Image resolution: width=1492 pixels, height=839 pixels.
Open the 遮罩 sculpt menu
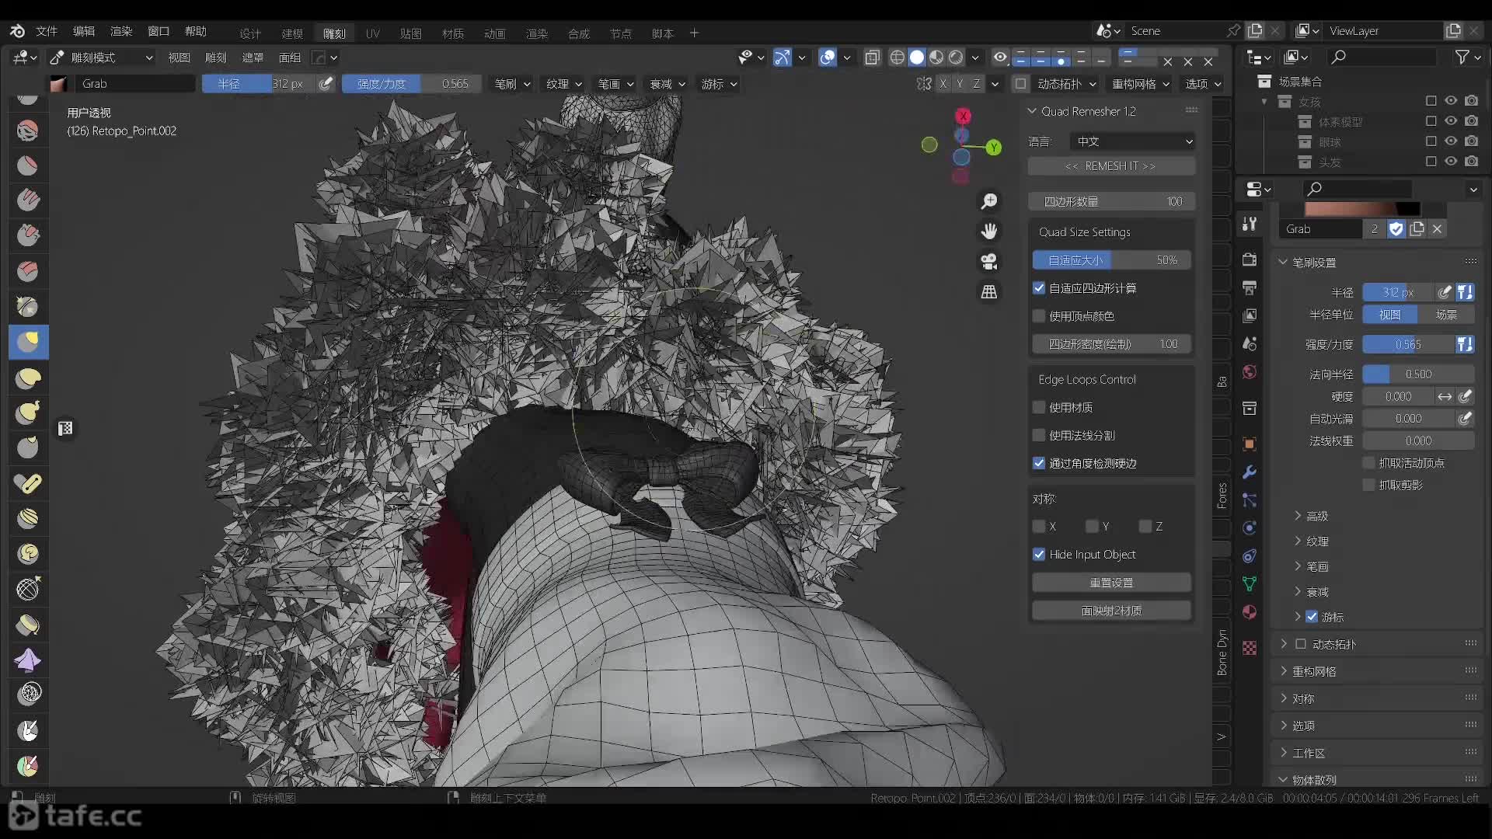253,57
